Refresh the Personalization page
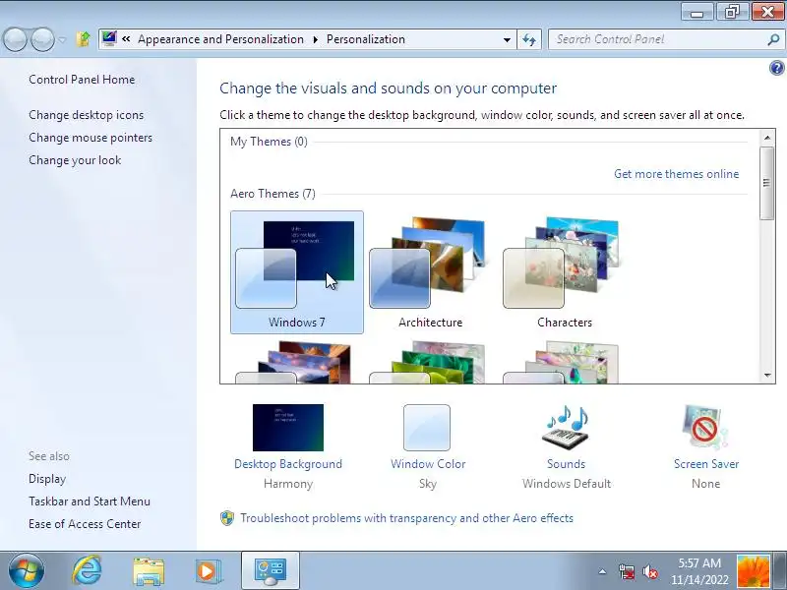 (x=529, y=39)
